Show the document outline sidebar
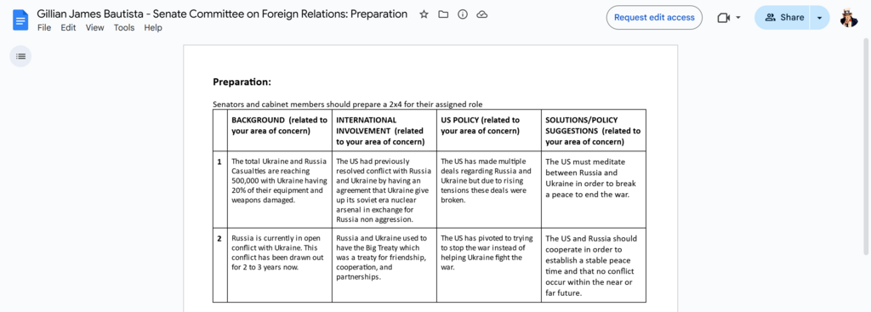 [20, 56]
